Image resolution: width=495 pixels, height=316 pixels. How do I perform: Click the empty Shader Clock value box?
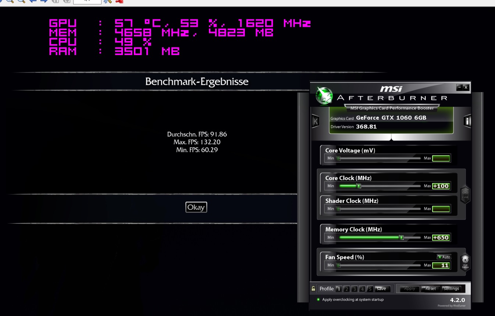click(441, 209)
